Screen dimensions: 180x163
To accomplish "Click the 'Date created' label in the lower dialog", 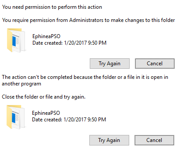I will [x=47, y=120].
